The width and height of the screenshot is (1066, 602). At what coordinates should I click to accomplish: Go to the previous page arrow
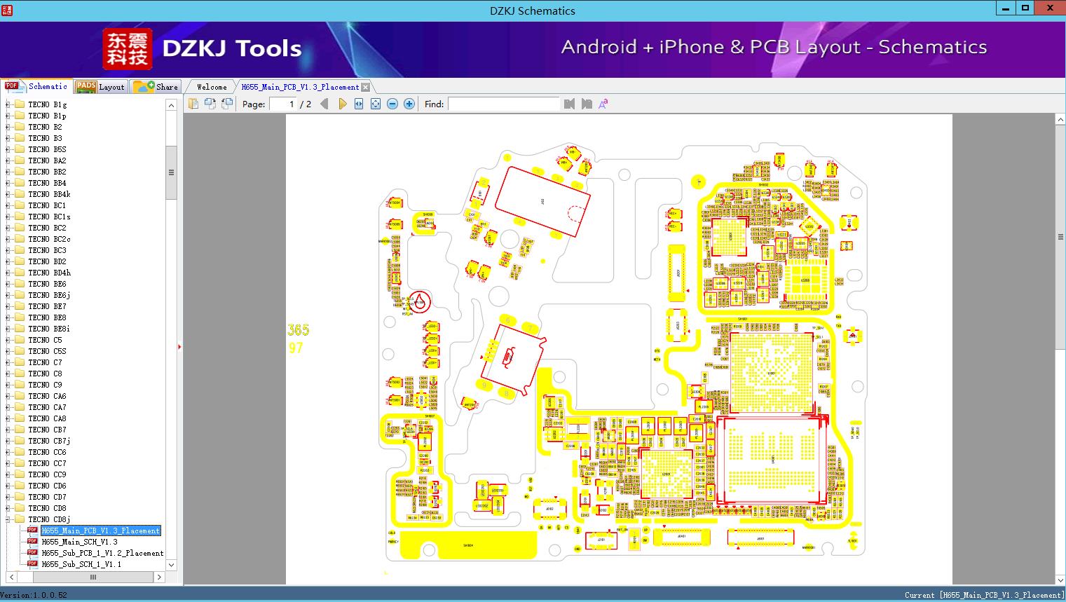click(324, 104)
